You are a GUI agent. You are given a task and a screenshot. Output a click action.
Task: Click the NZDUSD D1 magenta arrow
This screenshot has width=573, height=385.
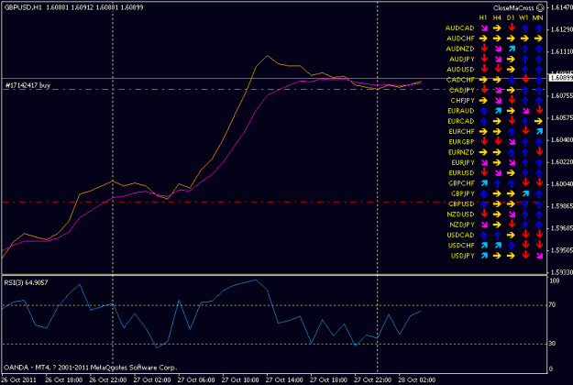click(x=512, y=214)
